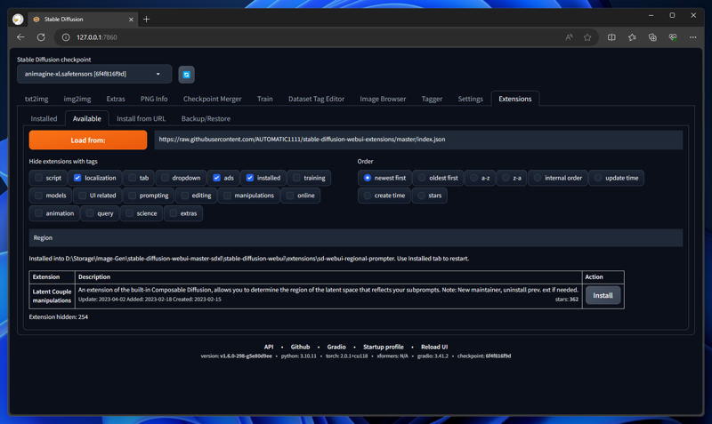Toggle the dropdown tag checkbox
This screenshot has height=424, width=712.
coord(165,178)
